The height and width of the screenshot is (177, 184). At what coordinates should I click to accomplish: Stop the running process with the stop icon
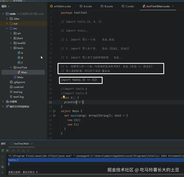click(x=7, y=151)
